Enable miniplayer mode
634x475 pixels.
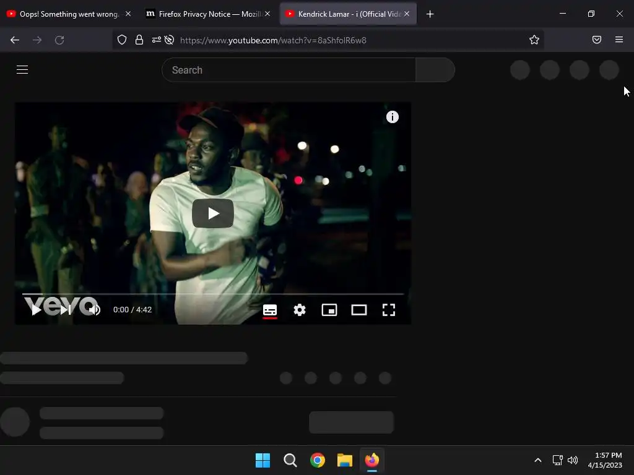pyautogui.click(x=329, y=310)
